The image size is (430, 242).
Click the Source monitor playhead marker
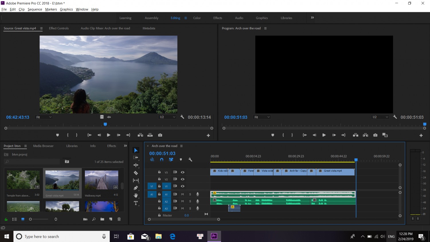click(x=105, y=124)
